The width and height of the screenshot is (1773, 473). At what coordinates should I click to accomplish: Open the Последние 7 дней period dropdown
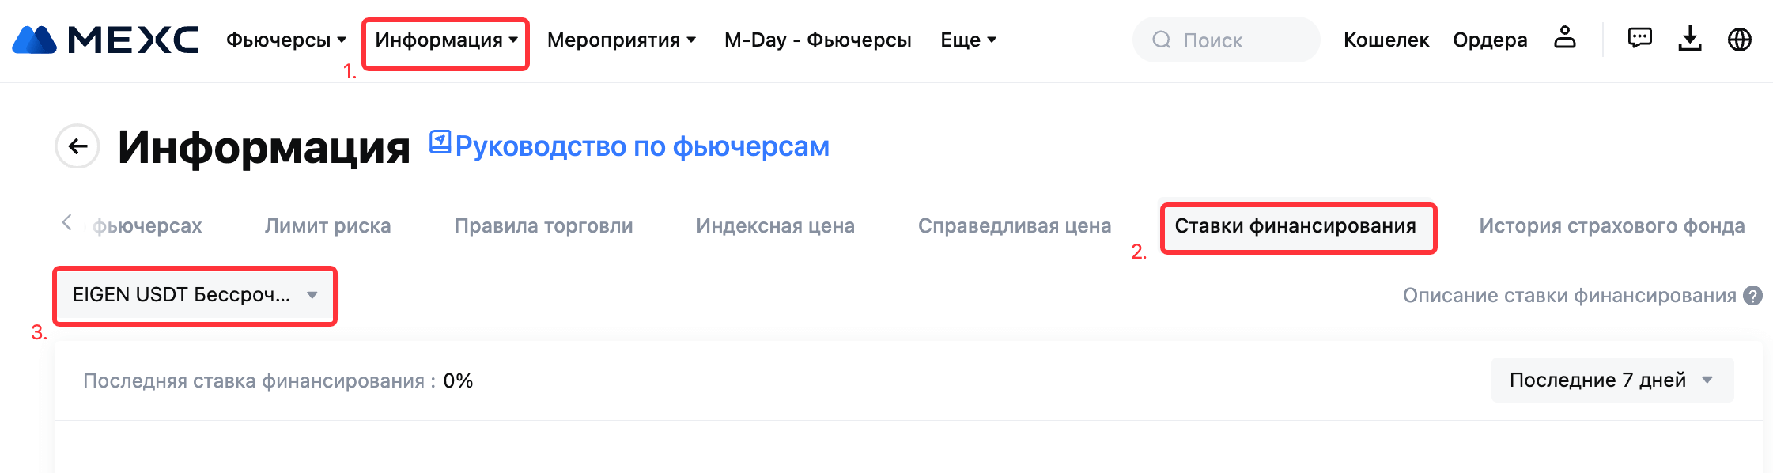pyautogui.click(x=1612, y=380)
